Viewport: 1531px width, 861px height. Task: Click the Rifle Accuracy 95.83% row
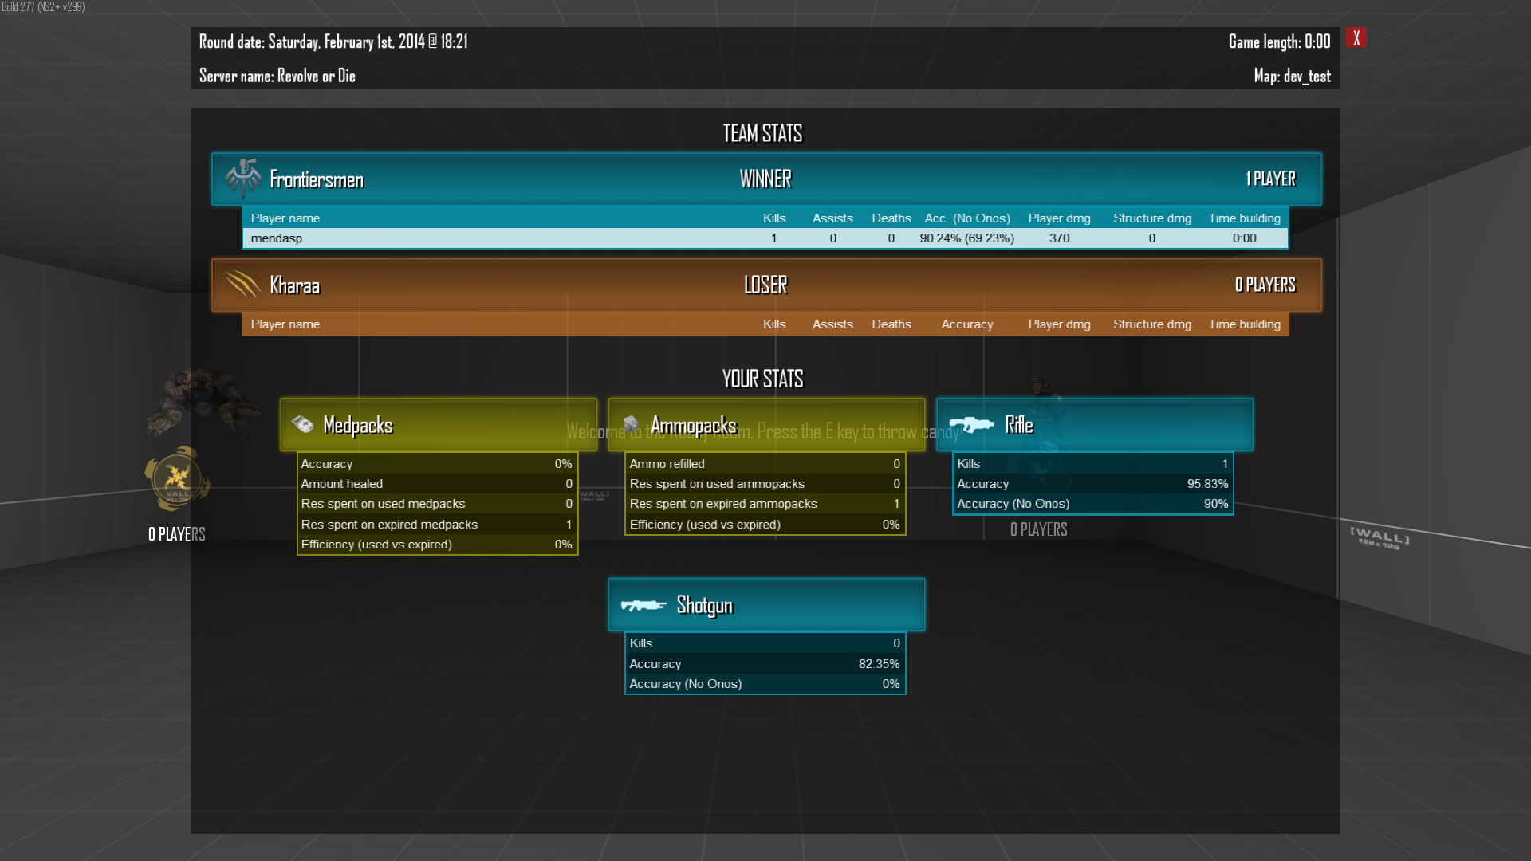tap(1092, 484)
